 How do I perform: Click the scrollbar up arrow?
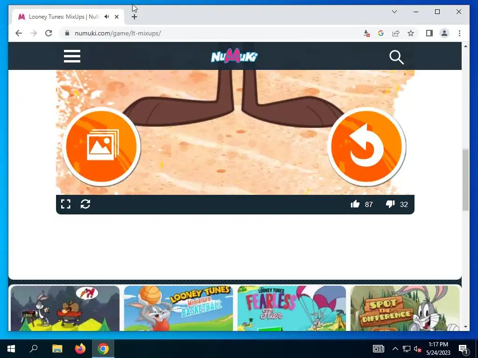coord(465,46)
